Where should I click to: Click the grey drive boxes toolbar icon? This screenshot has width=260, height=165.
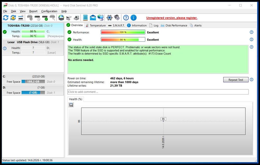point(69,18)
